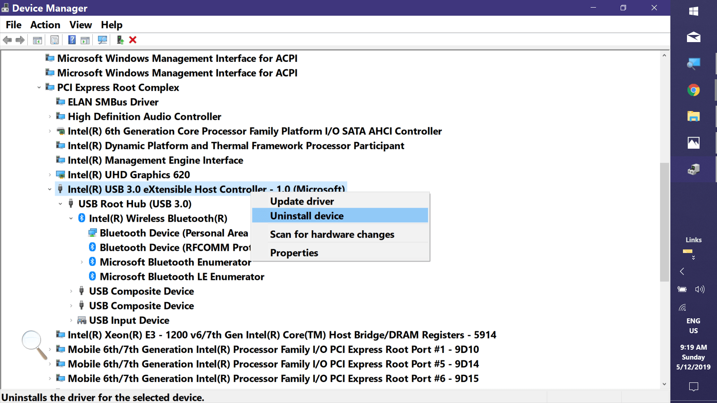Click the Update device driver toolbar icon
Screen dimensions: 717x403
click(x=120, y=40)
